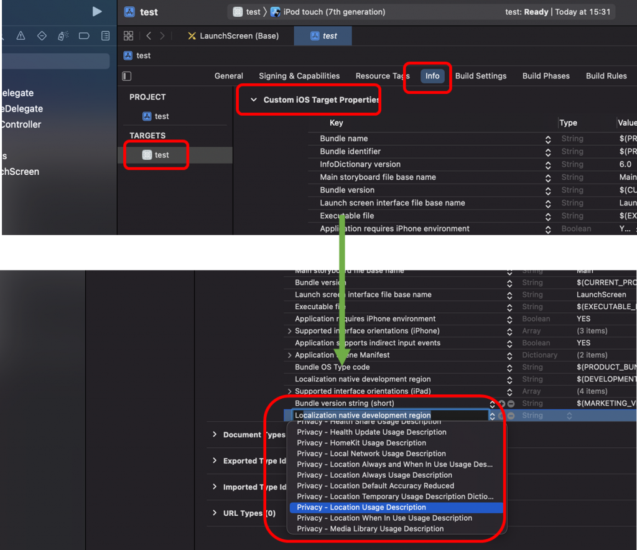Click the Run play button
Image resolution: width=637 pixels, height=550 pixels.
pos(96,11)
